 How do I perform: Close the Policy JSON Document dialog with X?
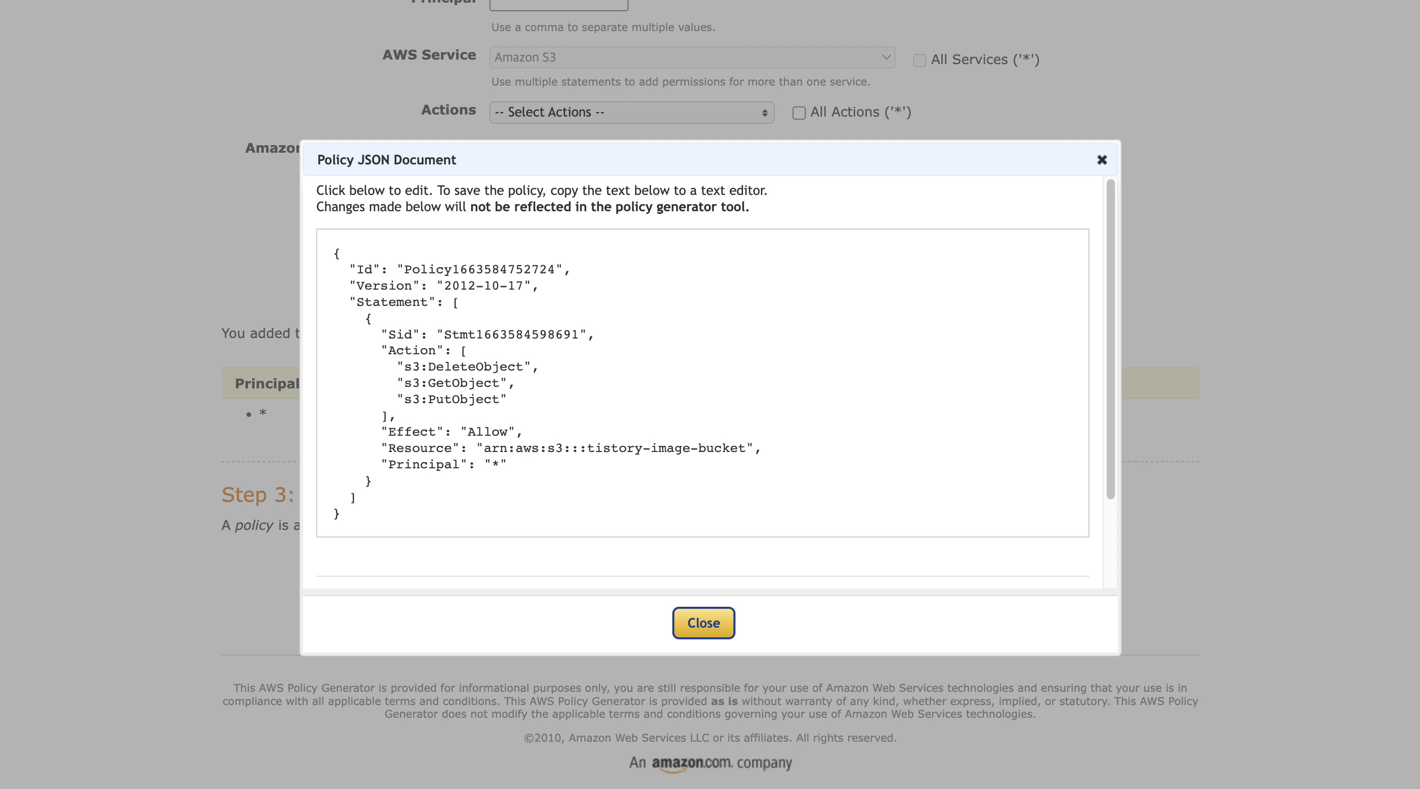click(1101, 160)
